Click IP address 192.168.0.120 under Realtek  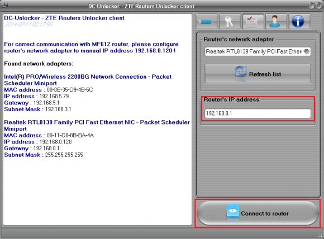pos(55,142)
